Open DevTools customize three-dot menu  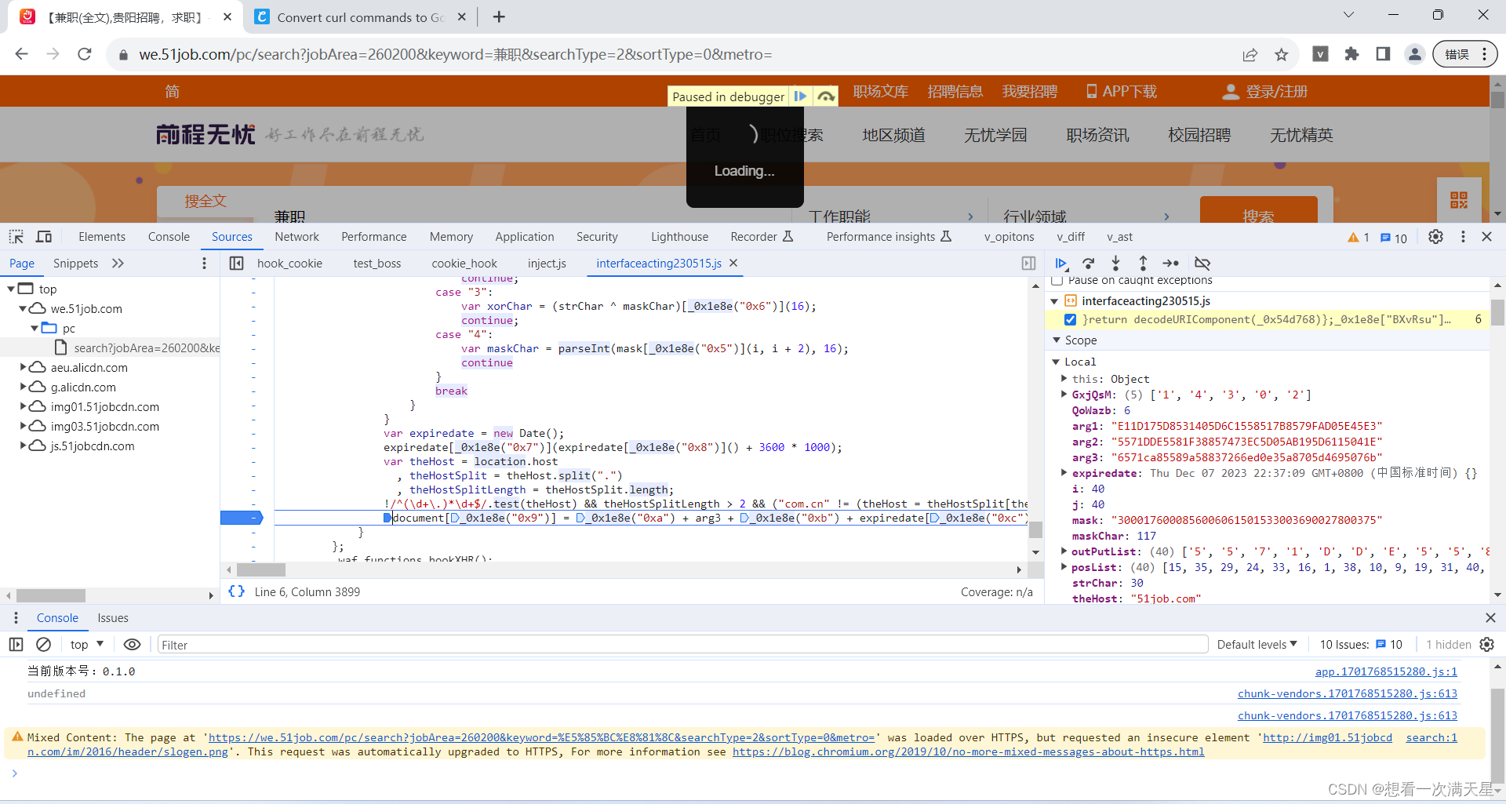pyautogui.click(x=1463, y=237)
